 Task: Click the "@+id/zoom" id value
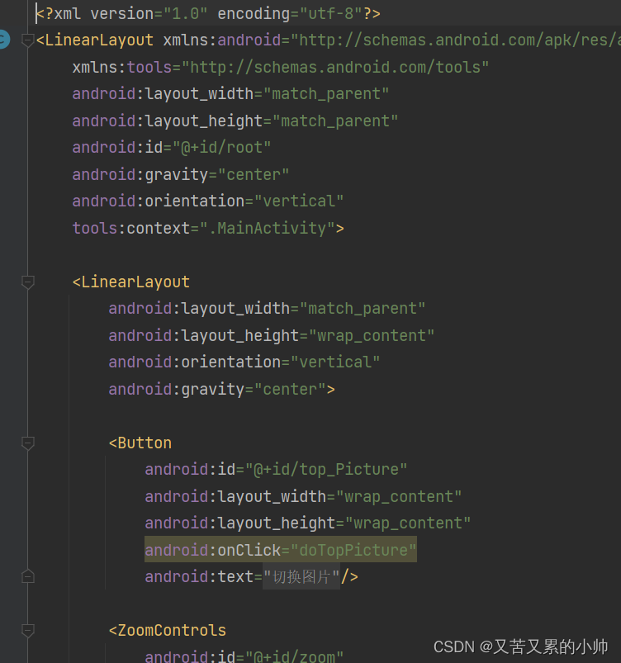[294, 656]
